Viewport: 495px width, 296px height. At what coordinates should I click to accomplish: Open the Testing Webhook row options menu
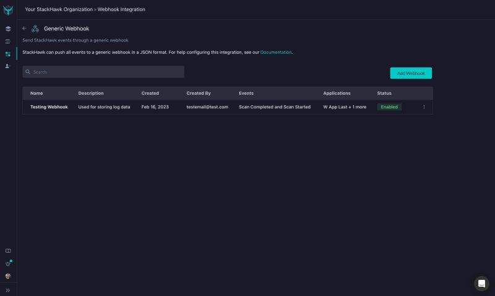(x=424, y=107)
